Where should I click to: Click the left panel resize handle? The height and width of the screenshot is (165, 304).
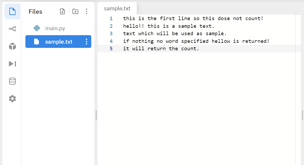pos(96,115)
